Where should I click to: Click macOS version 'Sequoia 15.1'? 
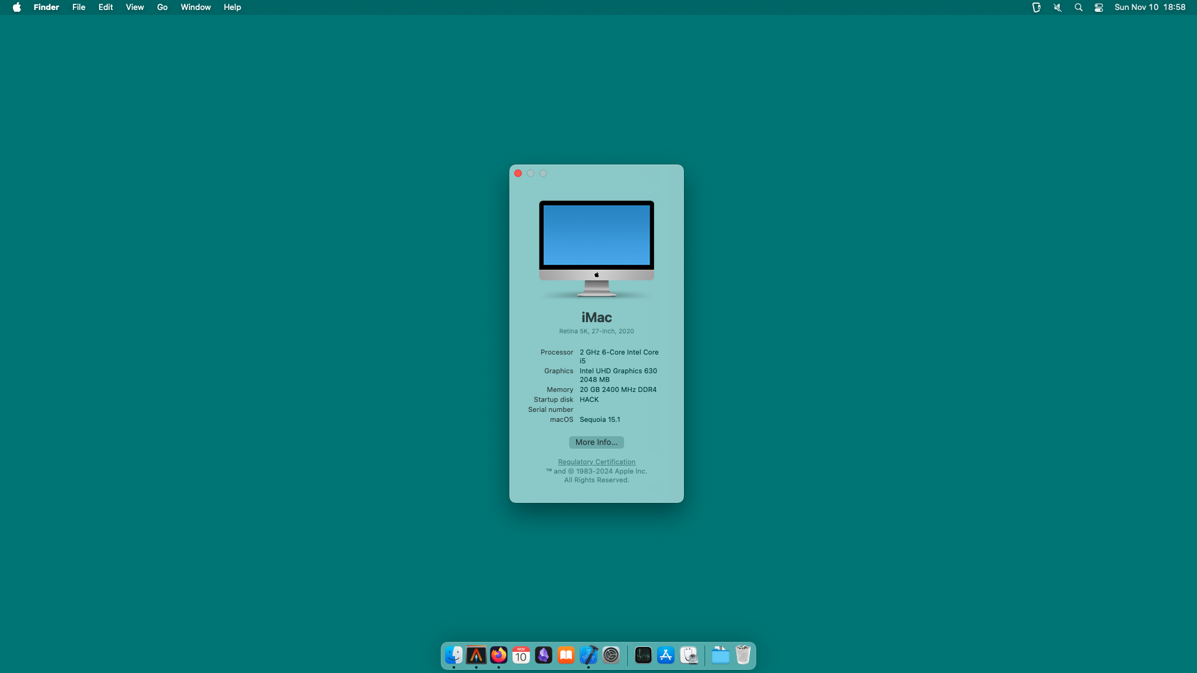[x=600, y=419]
